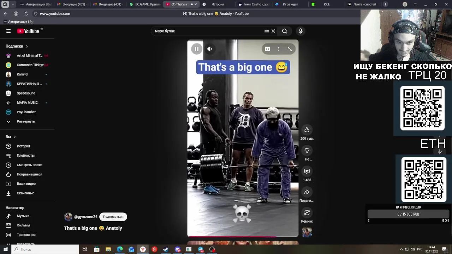Screen dimensions: 452x254
Task: Click the magnifier search button
Action: (285, 31)
